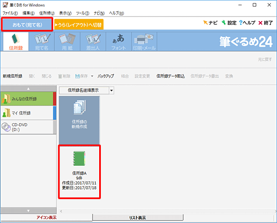Viewport: 277px width, 223px height.
Task: Open the ツール(T) menu
Action: 83,13
